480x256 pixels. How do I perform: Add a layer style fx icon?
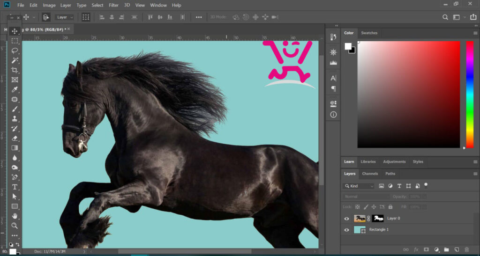click(416, 250)
